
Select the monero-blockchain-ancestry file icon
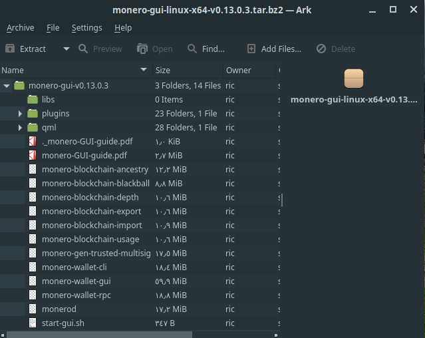click(33, 170)
